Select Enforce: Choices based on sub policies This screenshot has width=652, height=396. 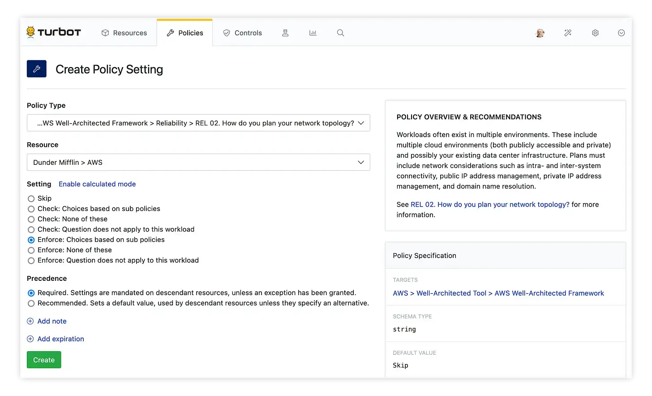pyautogui.click(x=31, y=240)
